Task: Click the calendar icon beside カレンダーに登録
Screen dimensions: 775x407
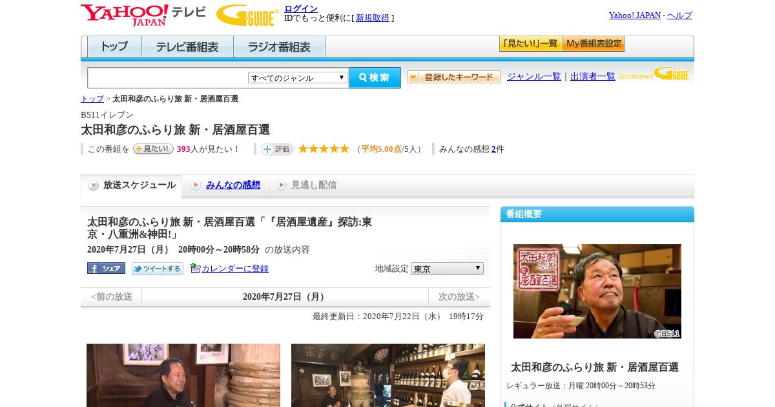Action: click(x=195, y=268)
